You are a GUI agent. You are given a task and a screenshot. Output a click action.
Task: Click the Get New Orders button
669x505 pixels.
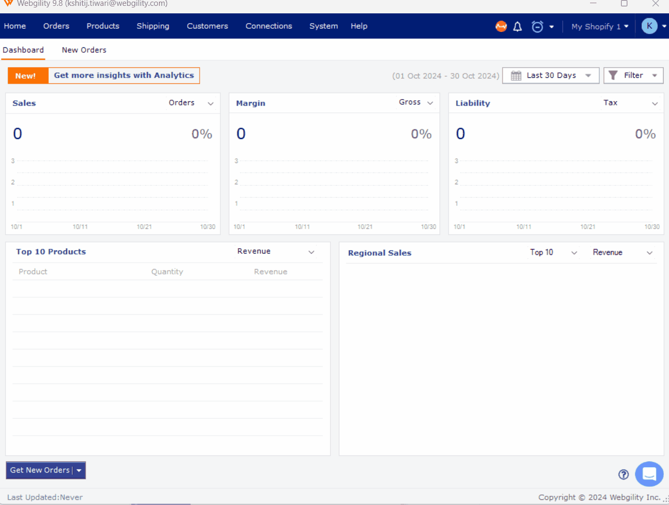(40, 470)
